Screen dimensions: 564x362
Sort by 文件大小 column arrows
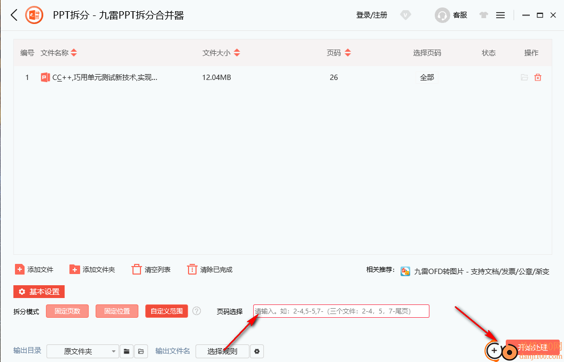coord(237,53)
